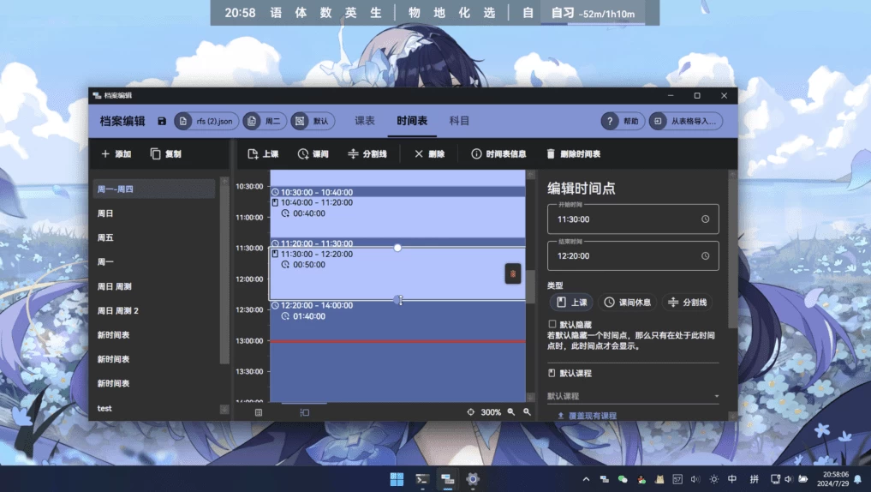Insert a 分割线 divider from toolbar
The height and width of the screenshot is (492, 871).
[367, 154]
